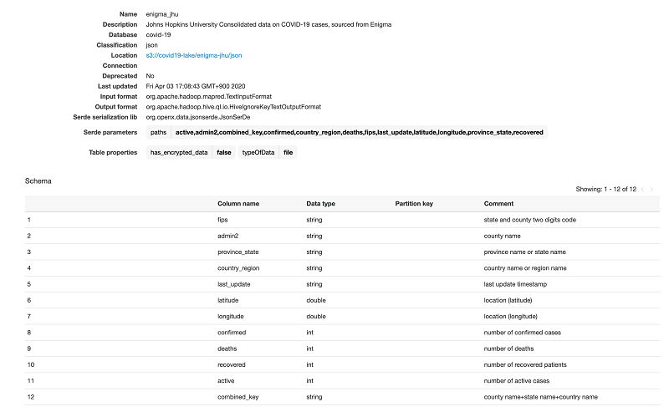Click comment 'number of recovered patients'
The width and height of the screenshot is (669, 412).
click(525, 364)
